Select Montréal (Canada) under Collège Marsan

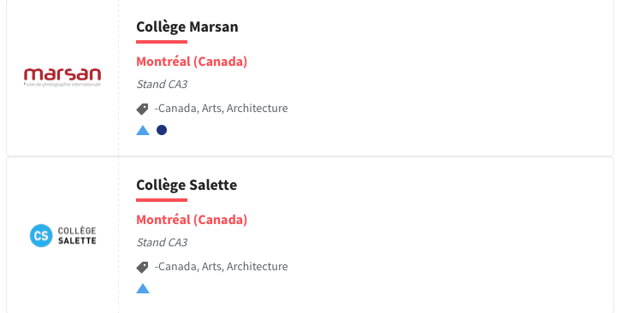192,62
